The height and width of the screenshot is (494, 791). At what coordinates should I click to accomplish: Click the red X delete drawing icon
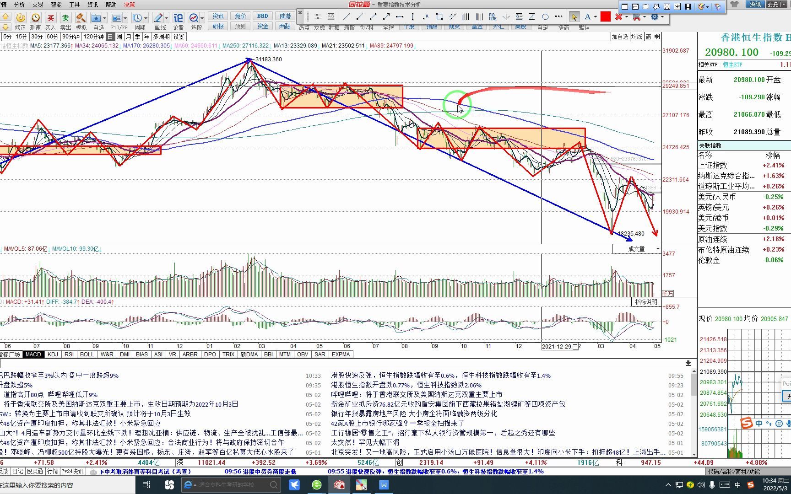point(619,17)
